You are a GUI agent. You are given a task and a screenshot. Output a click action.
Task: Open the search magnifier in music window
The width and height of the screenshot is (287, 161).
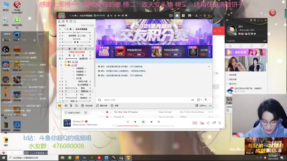[217, 73]
